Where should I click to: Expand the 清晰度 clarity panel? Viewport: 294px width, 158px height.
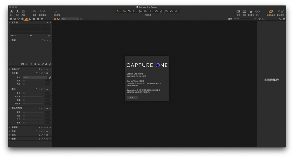pos(10,127)
